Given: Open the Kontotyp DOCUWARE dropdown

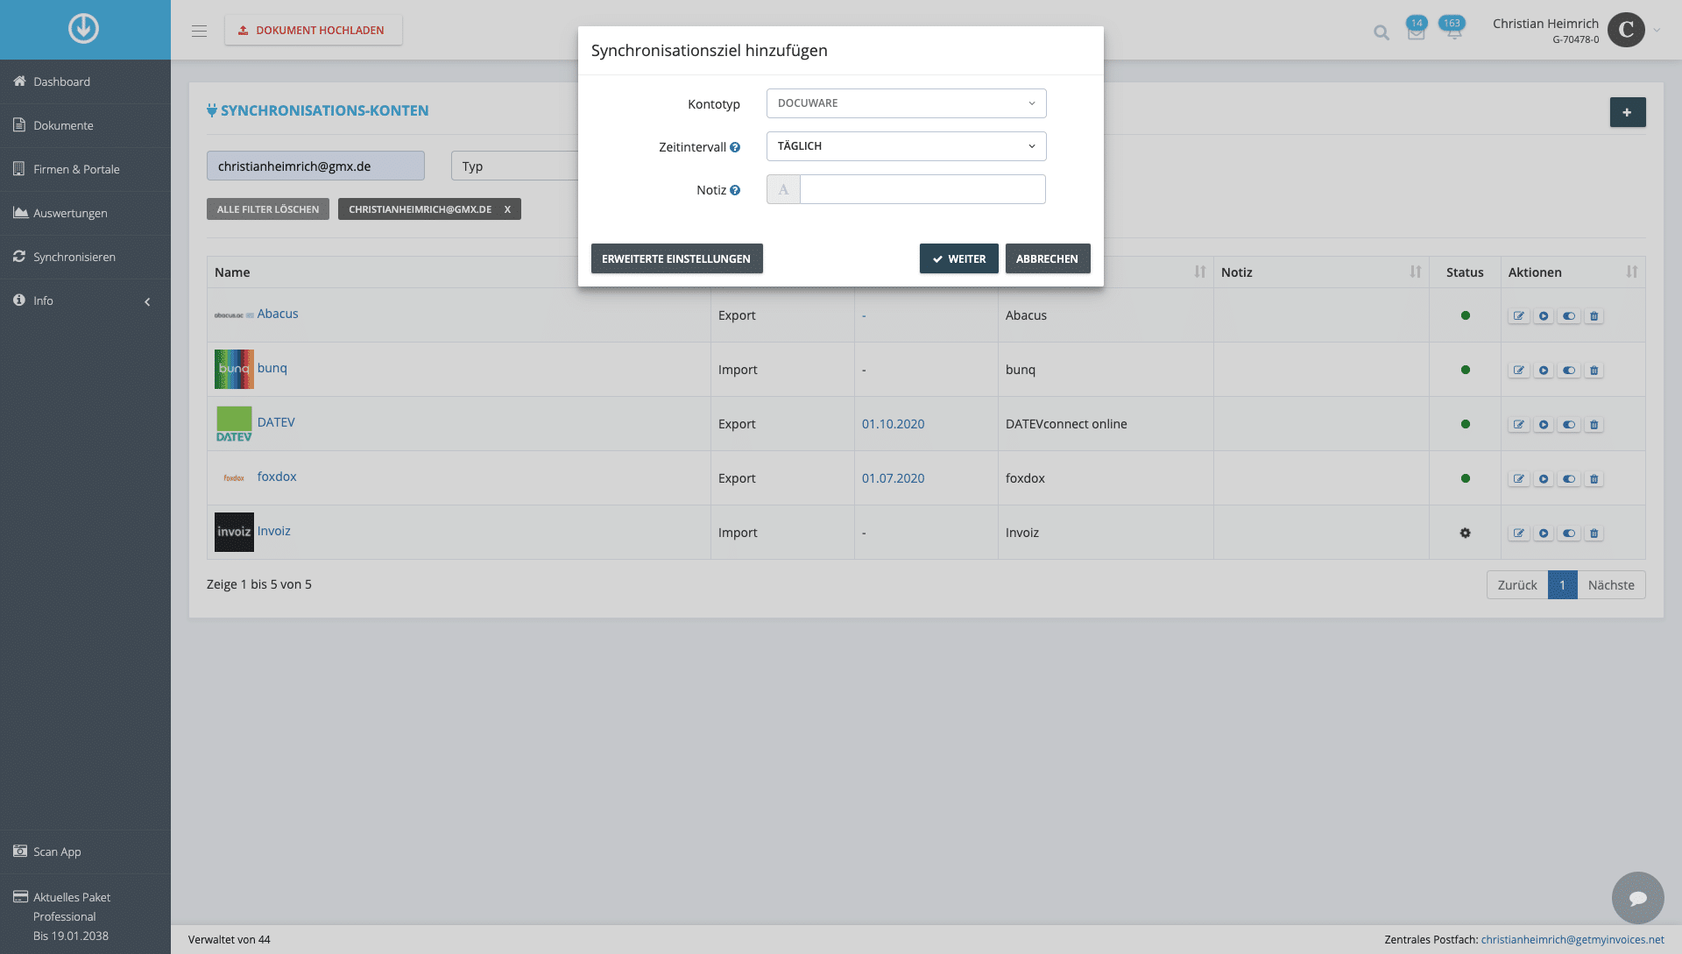Looking at the screenshot, I should [x=906, y=103].
